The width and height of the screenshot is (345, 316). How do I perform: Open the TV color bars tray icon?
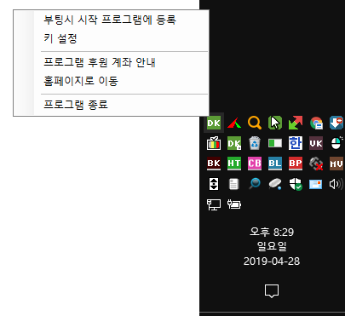coord(214,143)
